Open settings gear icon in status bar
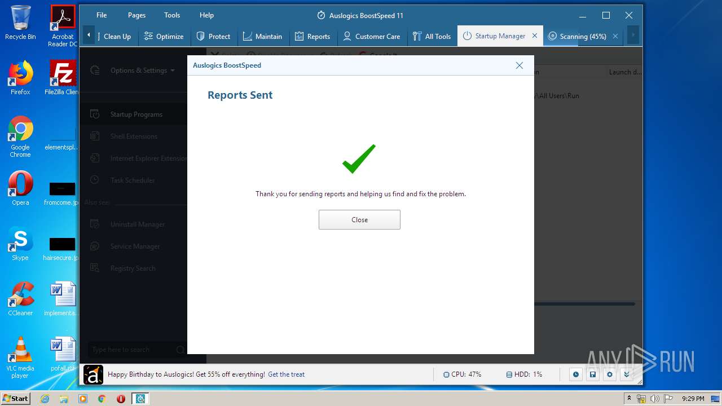722x406 pixels. pos(609,374)
